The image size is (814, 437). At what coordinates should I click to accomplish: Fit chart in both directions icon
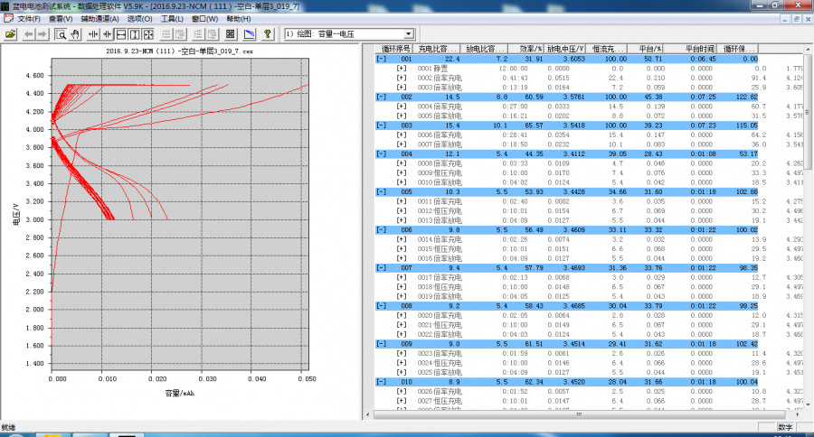coord(148,34)
